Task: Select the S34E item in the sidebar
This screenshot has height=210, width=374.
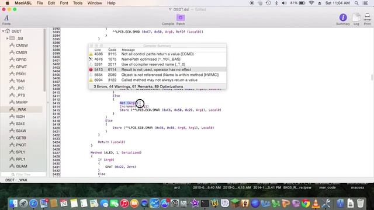Action: click(x=20, y=124)
